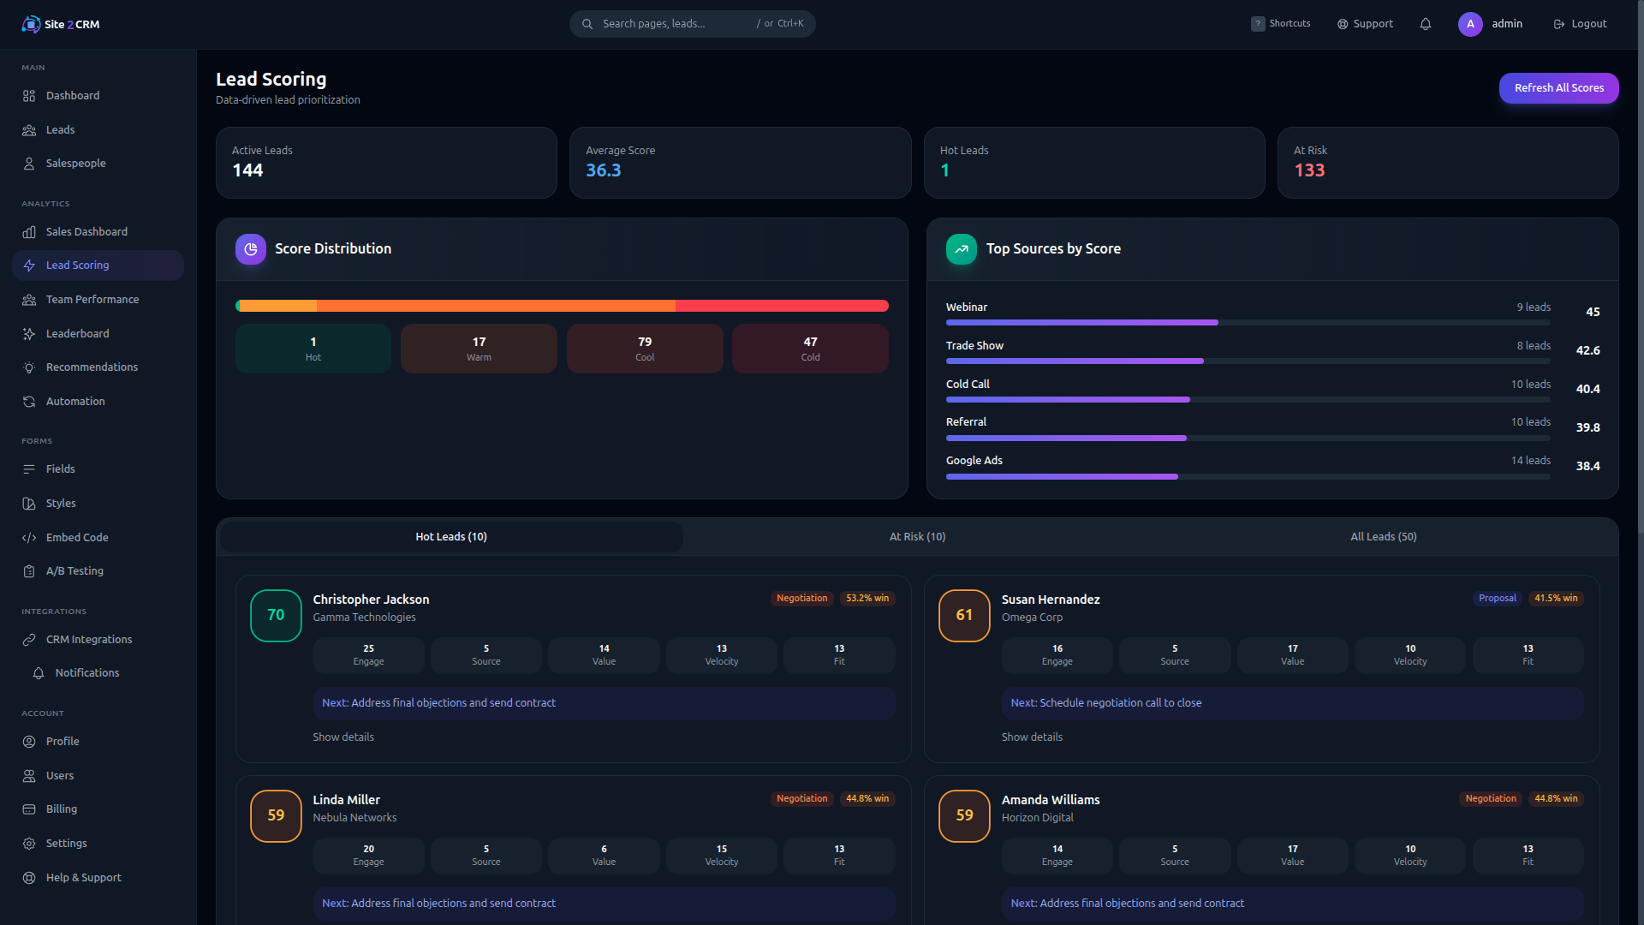Expand the Notifications submenu under CRM Integrations

(86, 673)
